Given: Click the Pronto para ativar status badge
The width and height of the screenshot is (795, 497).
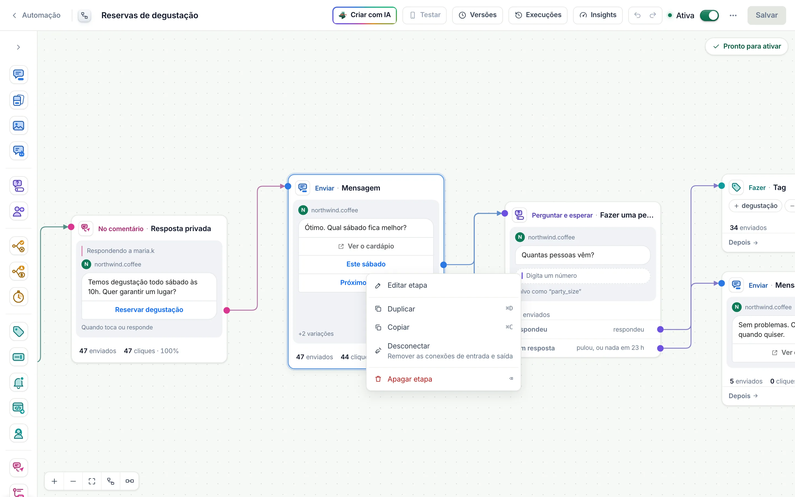Looking at the screenshot, I should coord(746,46).
